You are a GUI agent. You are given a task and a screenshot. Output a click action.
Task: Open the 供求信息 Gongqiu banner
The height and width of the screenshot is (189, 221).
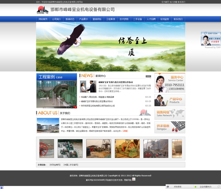pos(170,127)
